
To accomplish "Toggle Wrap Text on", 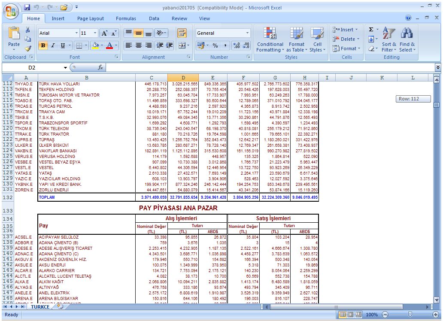I will [182, 33].
